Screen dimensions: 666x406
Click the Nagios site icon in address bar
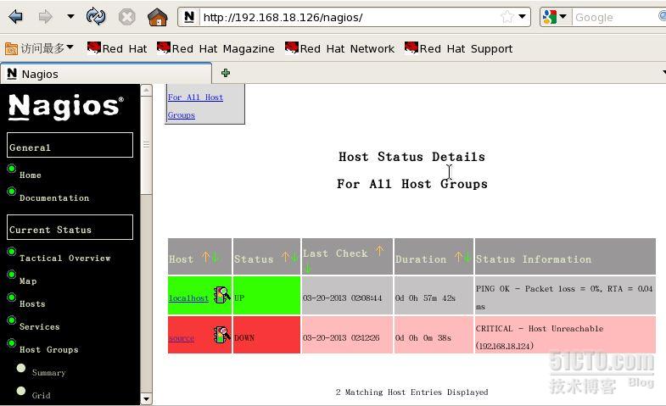coord(189,17)
